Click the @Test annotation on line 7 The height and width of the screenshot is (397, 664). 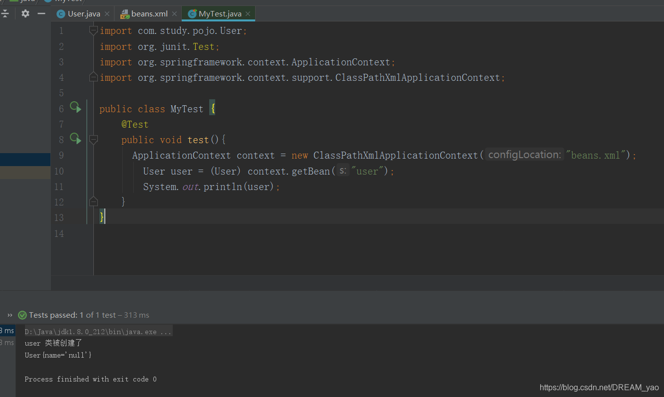pyautogui.click(x=135, y=124)
